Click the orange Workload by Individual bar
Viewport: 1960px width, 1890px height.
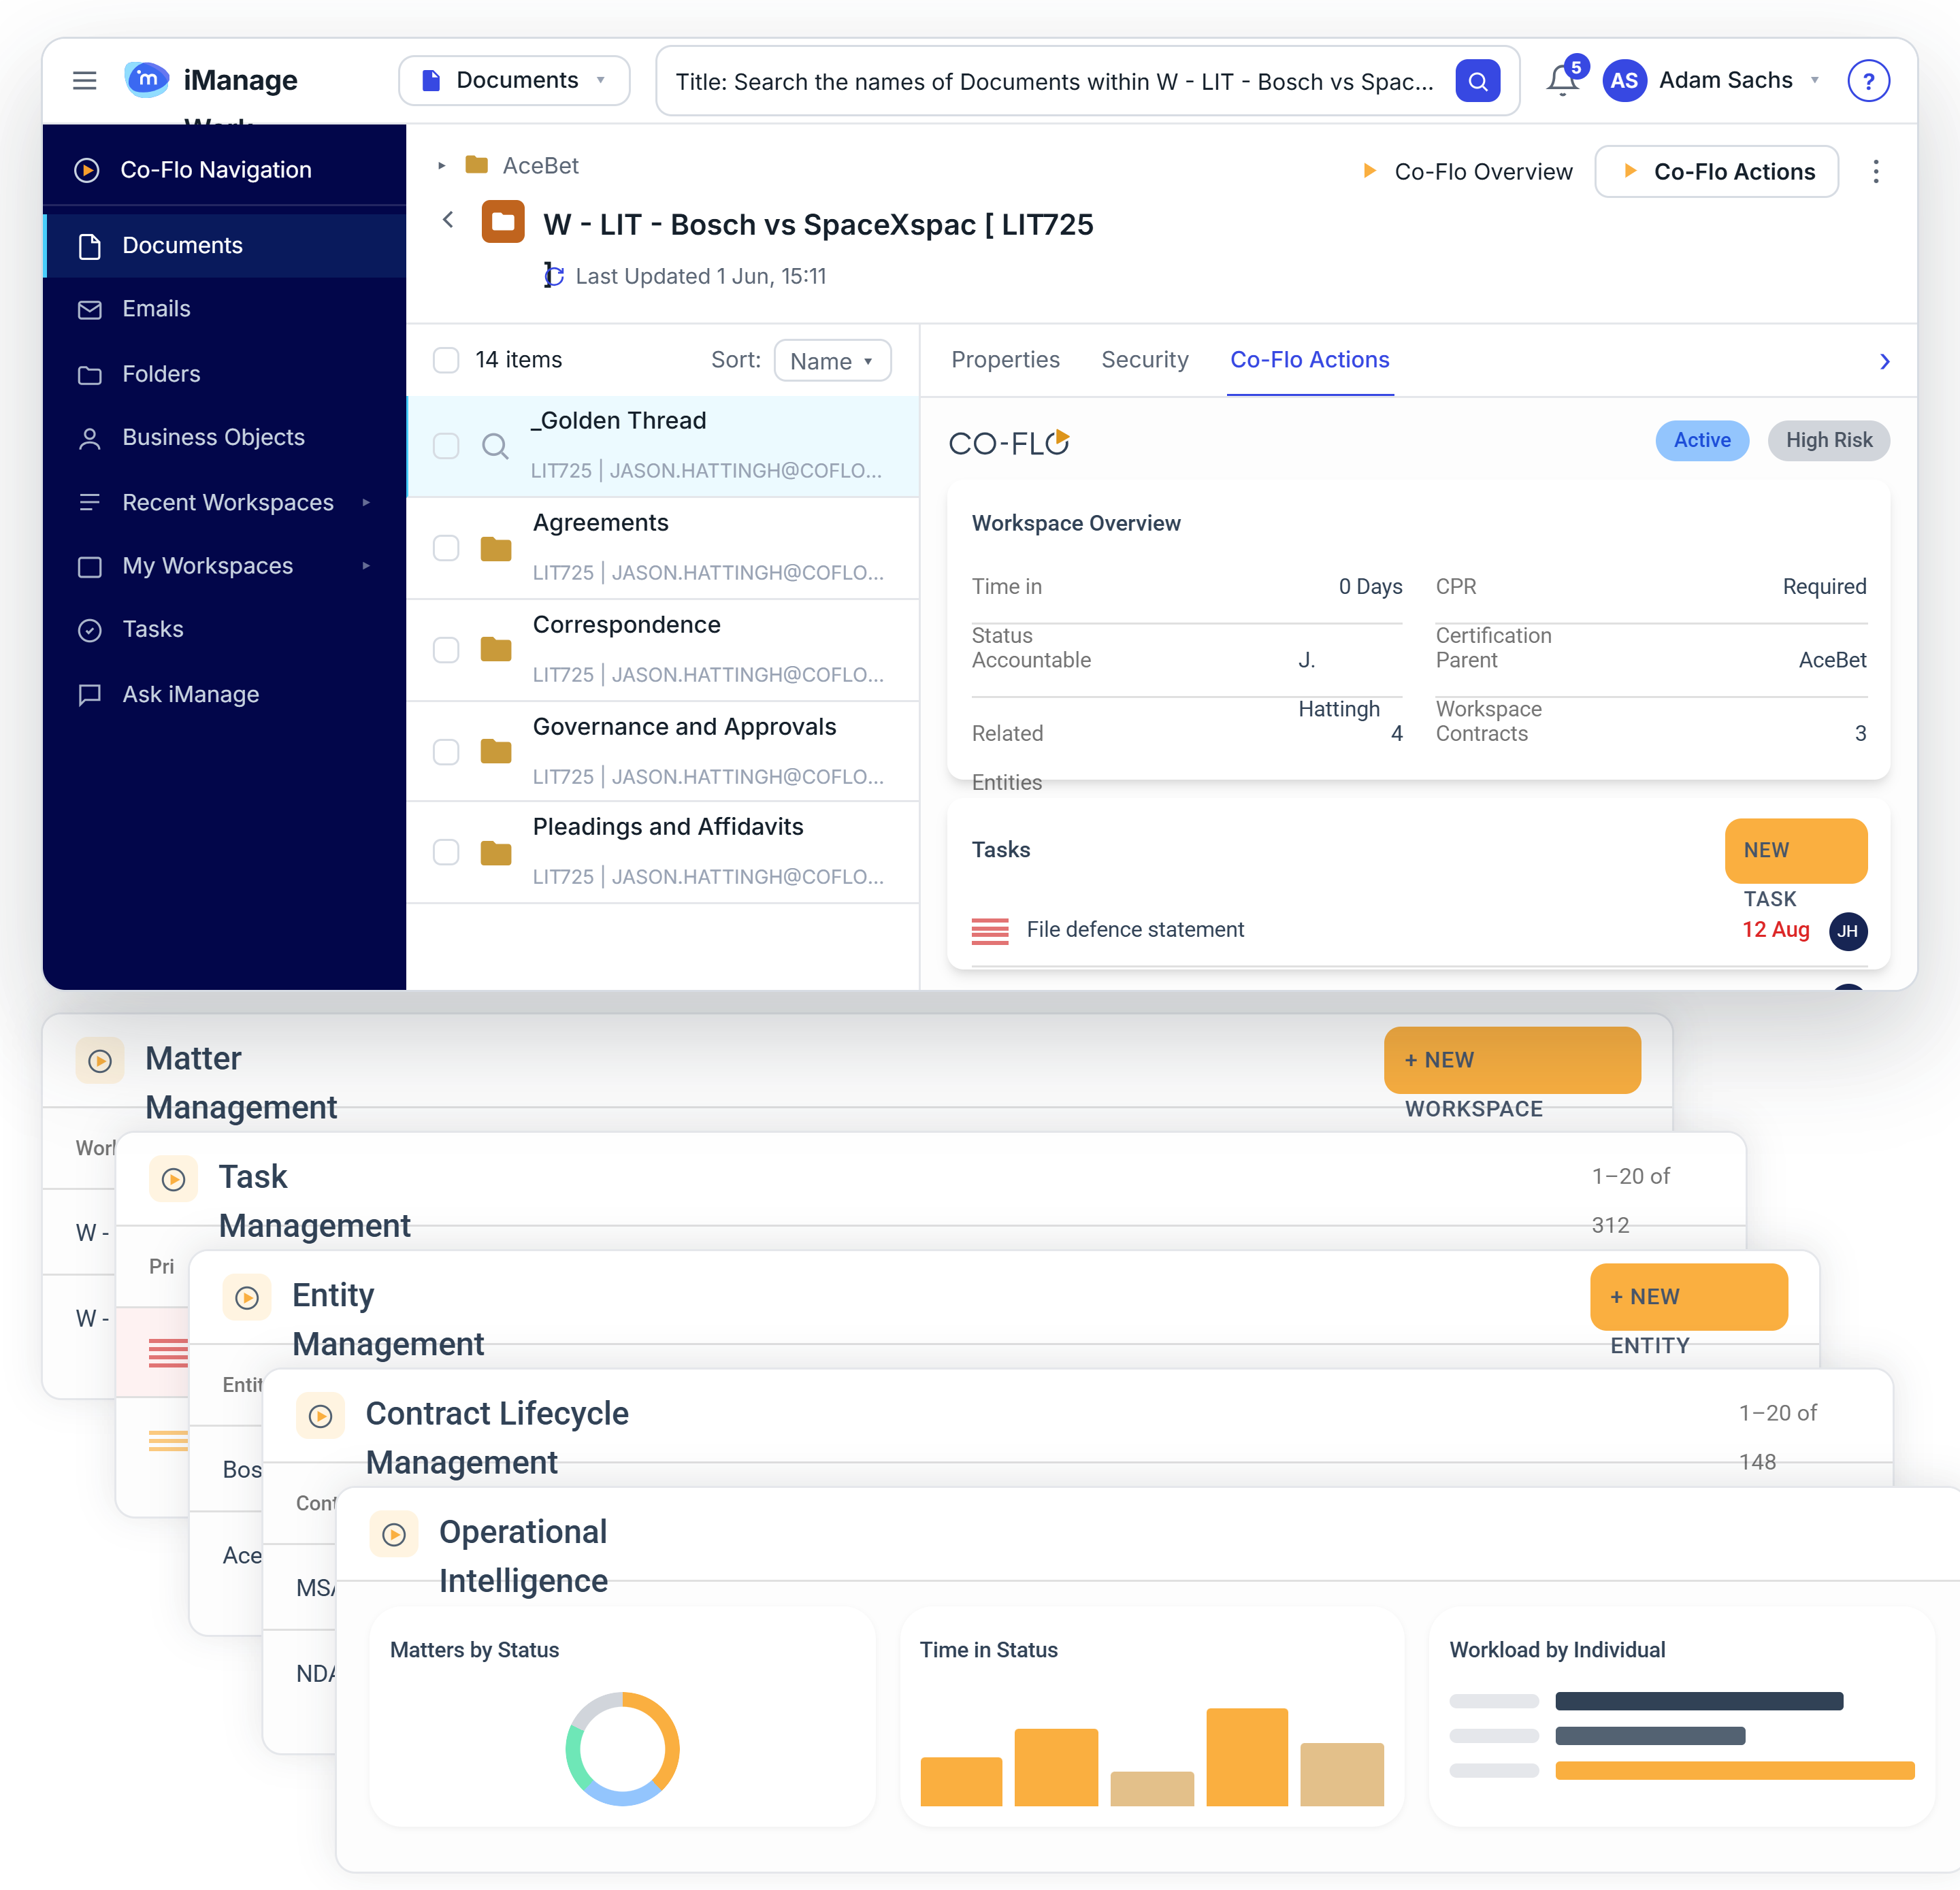[1735, 1771]
